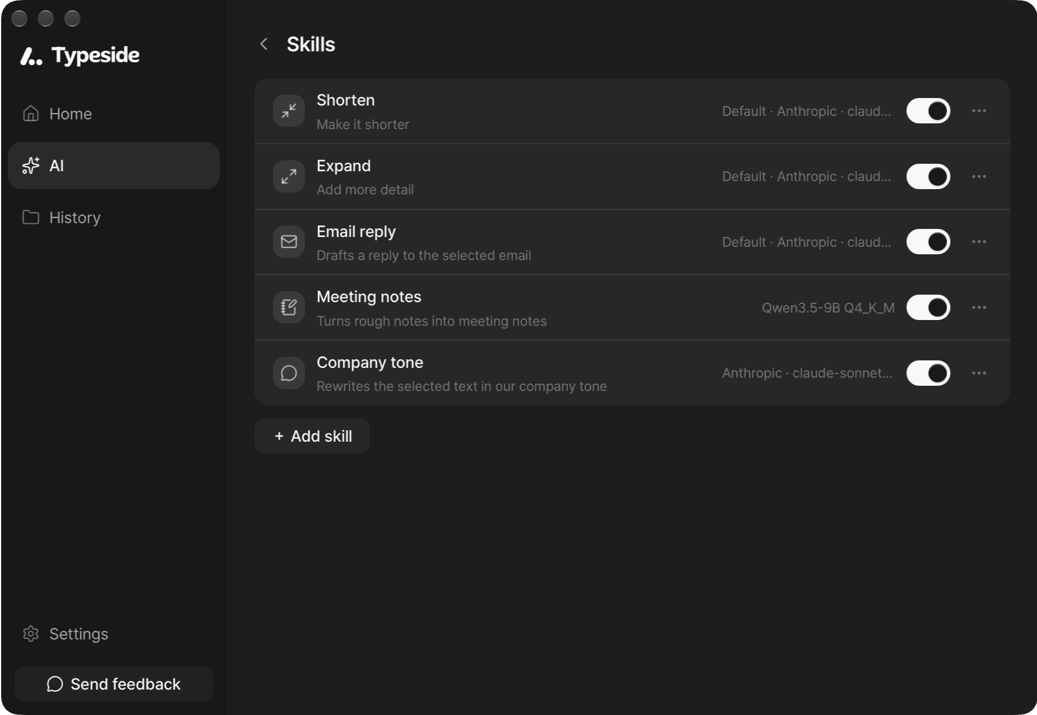Click the Expand skill model label
Viewport: 1037px width, 715px height.
(807, 176)
